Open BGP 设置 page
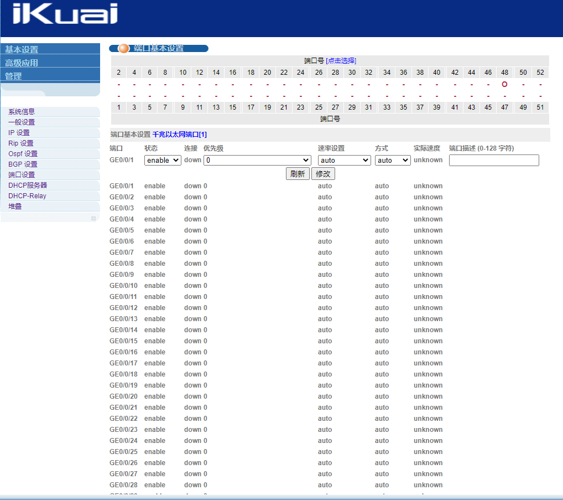Image resolution: width=563 pixels, height=500 pixels. coord(23,164)
